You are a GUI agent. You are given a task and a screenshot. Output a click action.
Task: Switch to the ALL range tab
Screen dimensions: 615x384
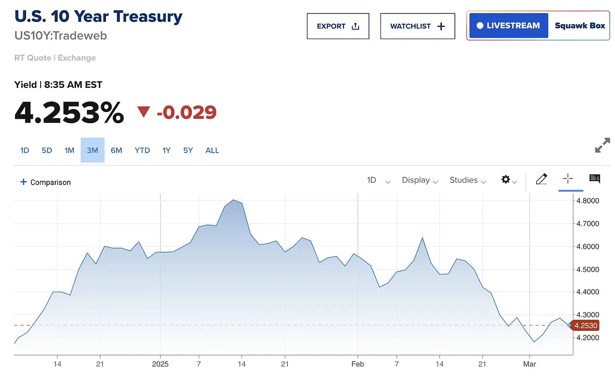(x=212, y=150)
